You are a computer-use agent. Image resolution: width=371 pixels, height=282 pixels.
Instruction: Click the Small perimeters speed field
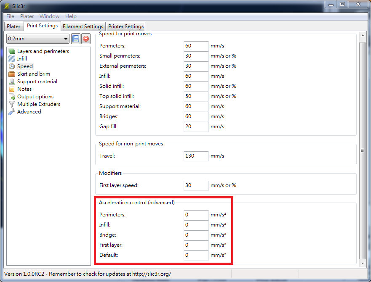tap(196, 56)
